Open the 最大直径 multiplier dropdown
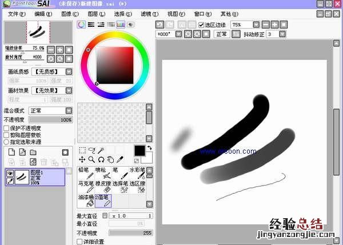Image resolution: width=343 pixels, height=245 pixels. (105, 216)
